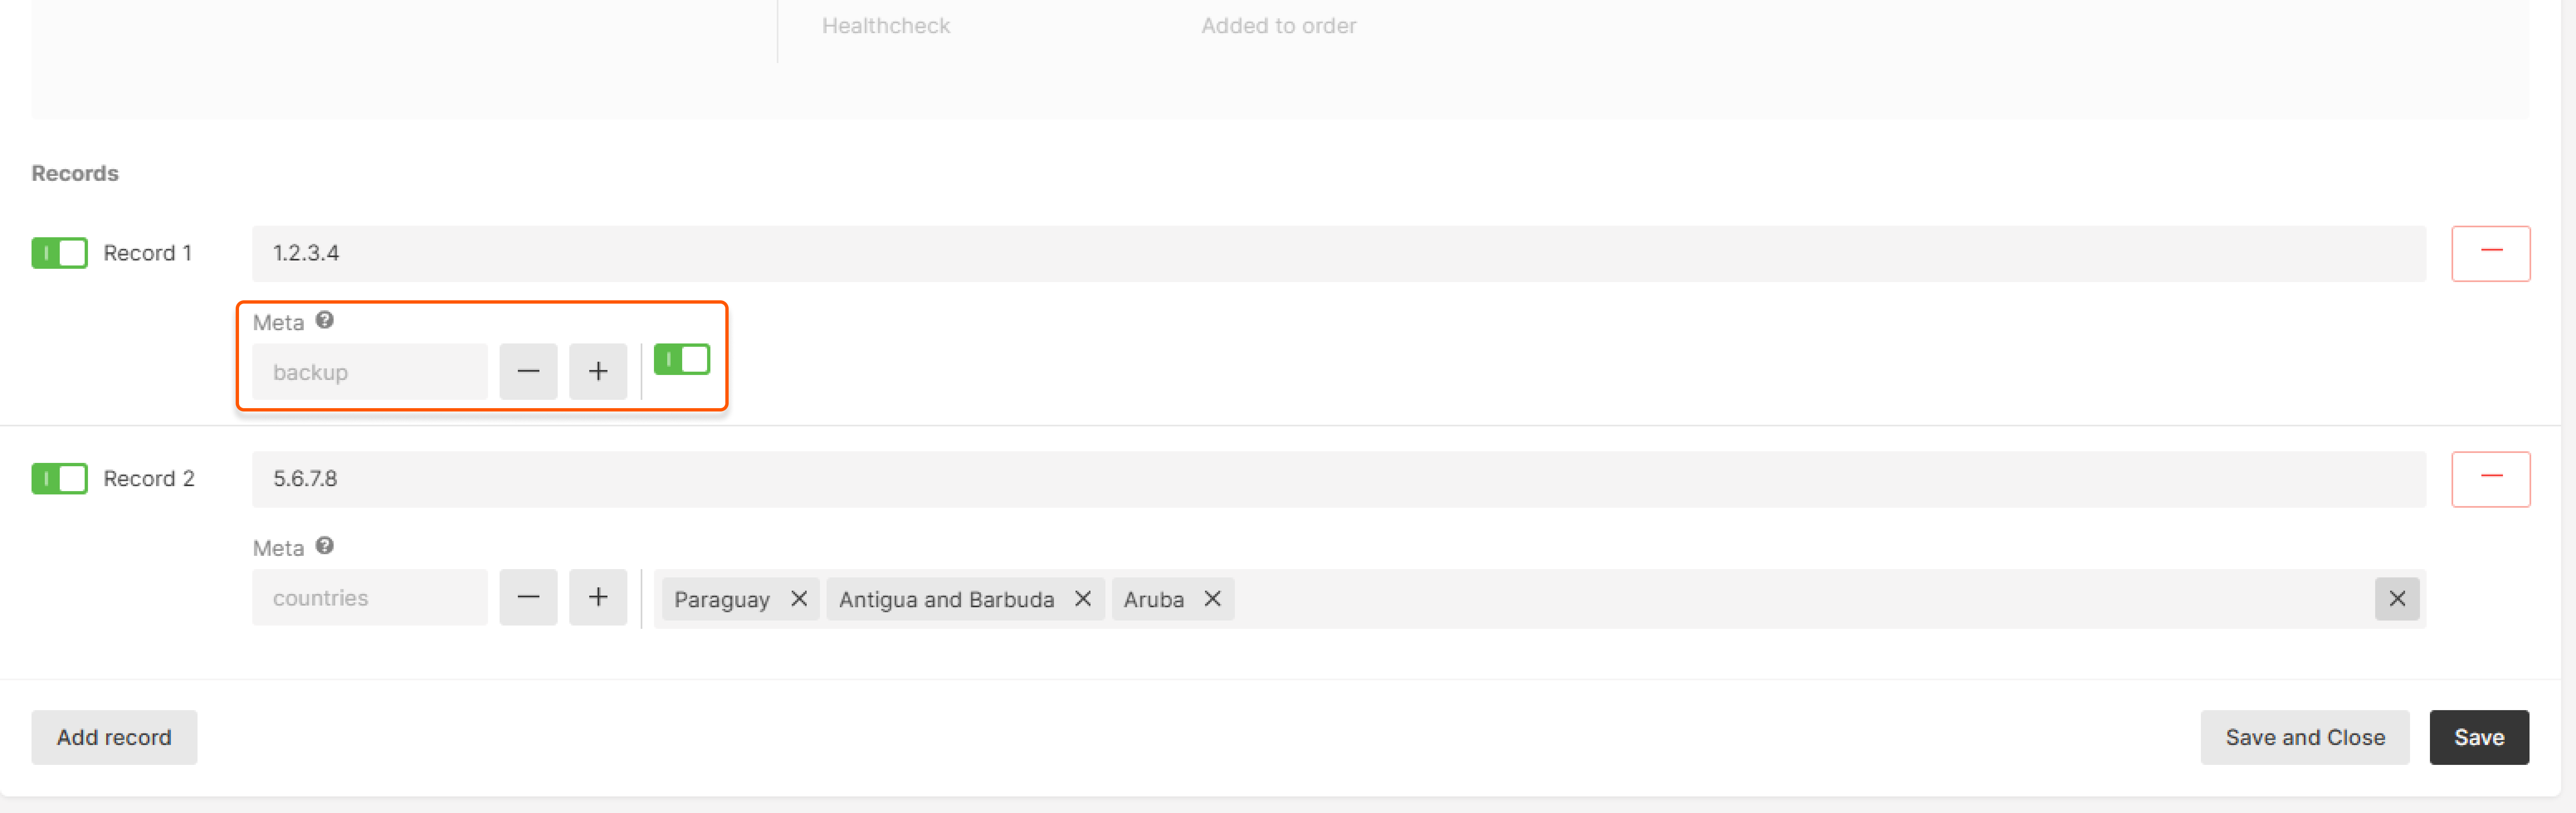
Task: Add a meta field for Record 1
Action: click(x=597, y=371)
